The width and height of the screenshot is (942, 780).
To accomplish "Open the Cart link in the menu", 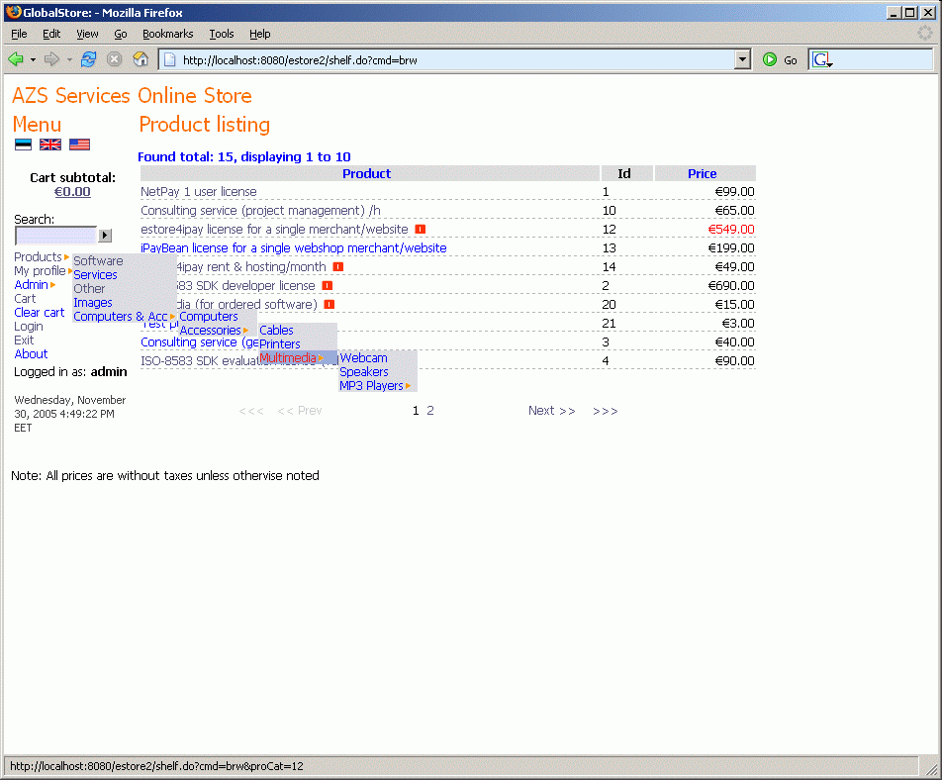I will coord(25,299).
